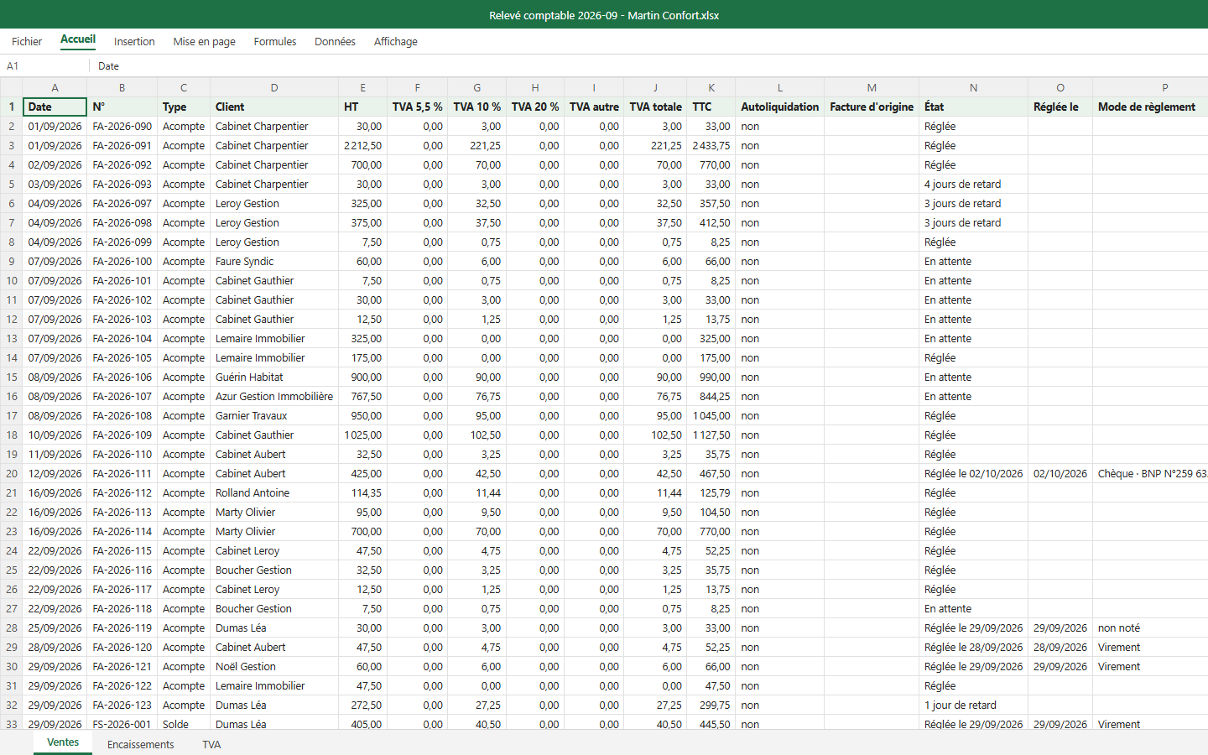Image resolution: width=1208 pixels, height=755 pixels.
Task: Select row 20 header
Action: (12, 474)
